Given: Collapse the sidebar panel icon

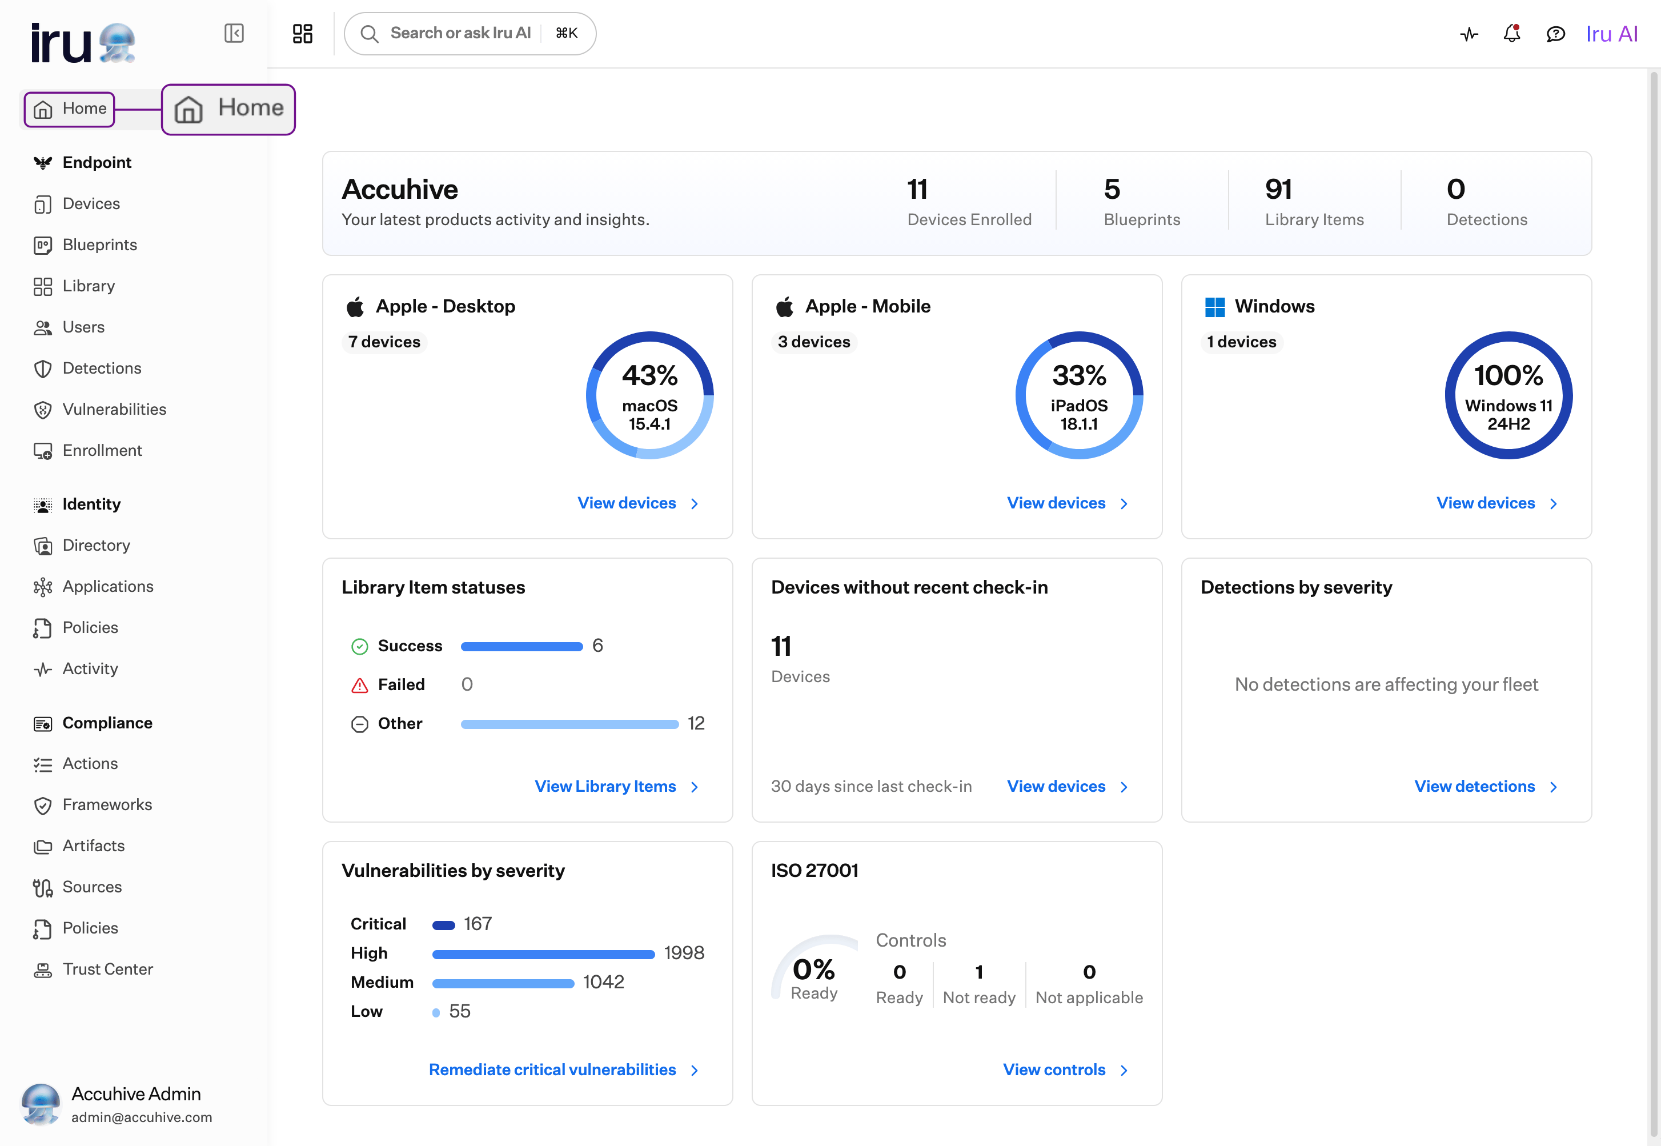Looking at the screenshot, I should (234, 33).
